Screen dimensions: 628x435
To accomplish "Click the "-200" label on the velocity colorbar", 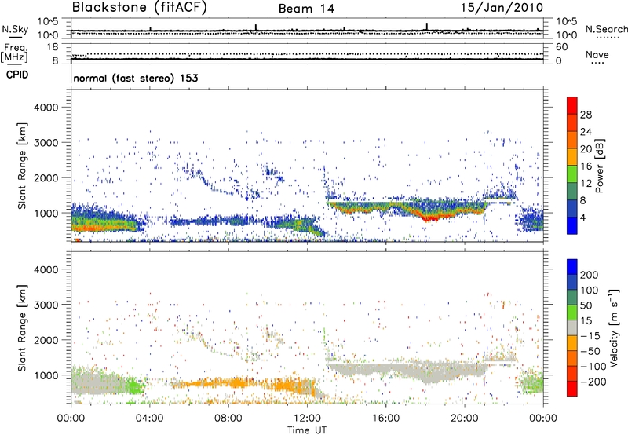I will click(593, 382).
